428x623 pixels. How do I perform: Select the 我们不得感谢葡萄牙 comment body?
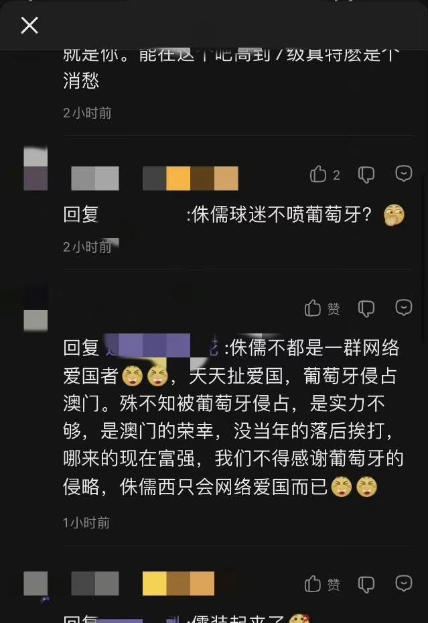(233, 417)
